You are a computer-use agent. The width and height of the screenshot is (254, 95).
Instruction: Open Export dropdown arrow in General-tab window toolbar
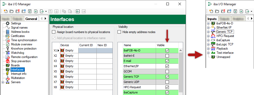pos(46,12)
